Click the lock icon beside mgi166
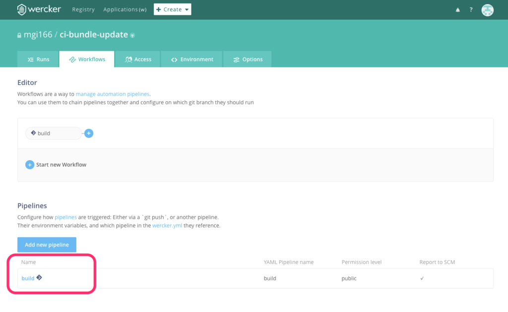508x312 pixels. [x=19, y=35]
